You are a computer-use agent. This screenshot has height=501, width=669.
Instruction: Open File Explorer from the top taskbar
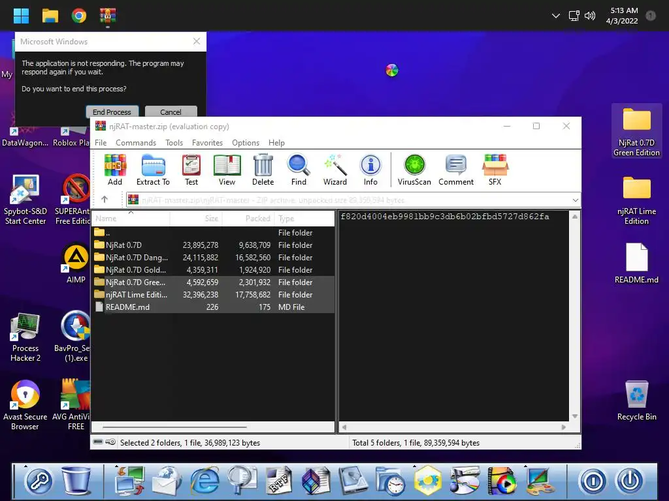click(x=50, y=16)
